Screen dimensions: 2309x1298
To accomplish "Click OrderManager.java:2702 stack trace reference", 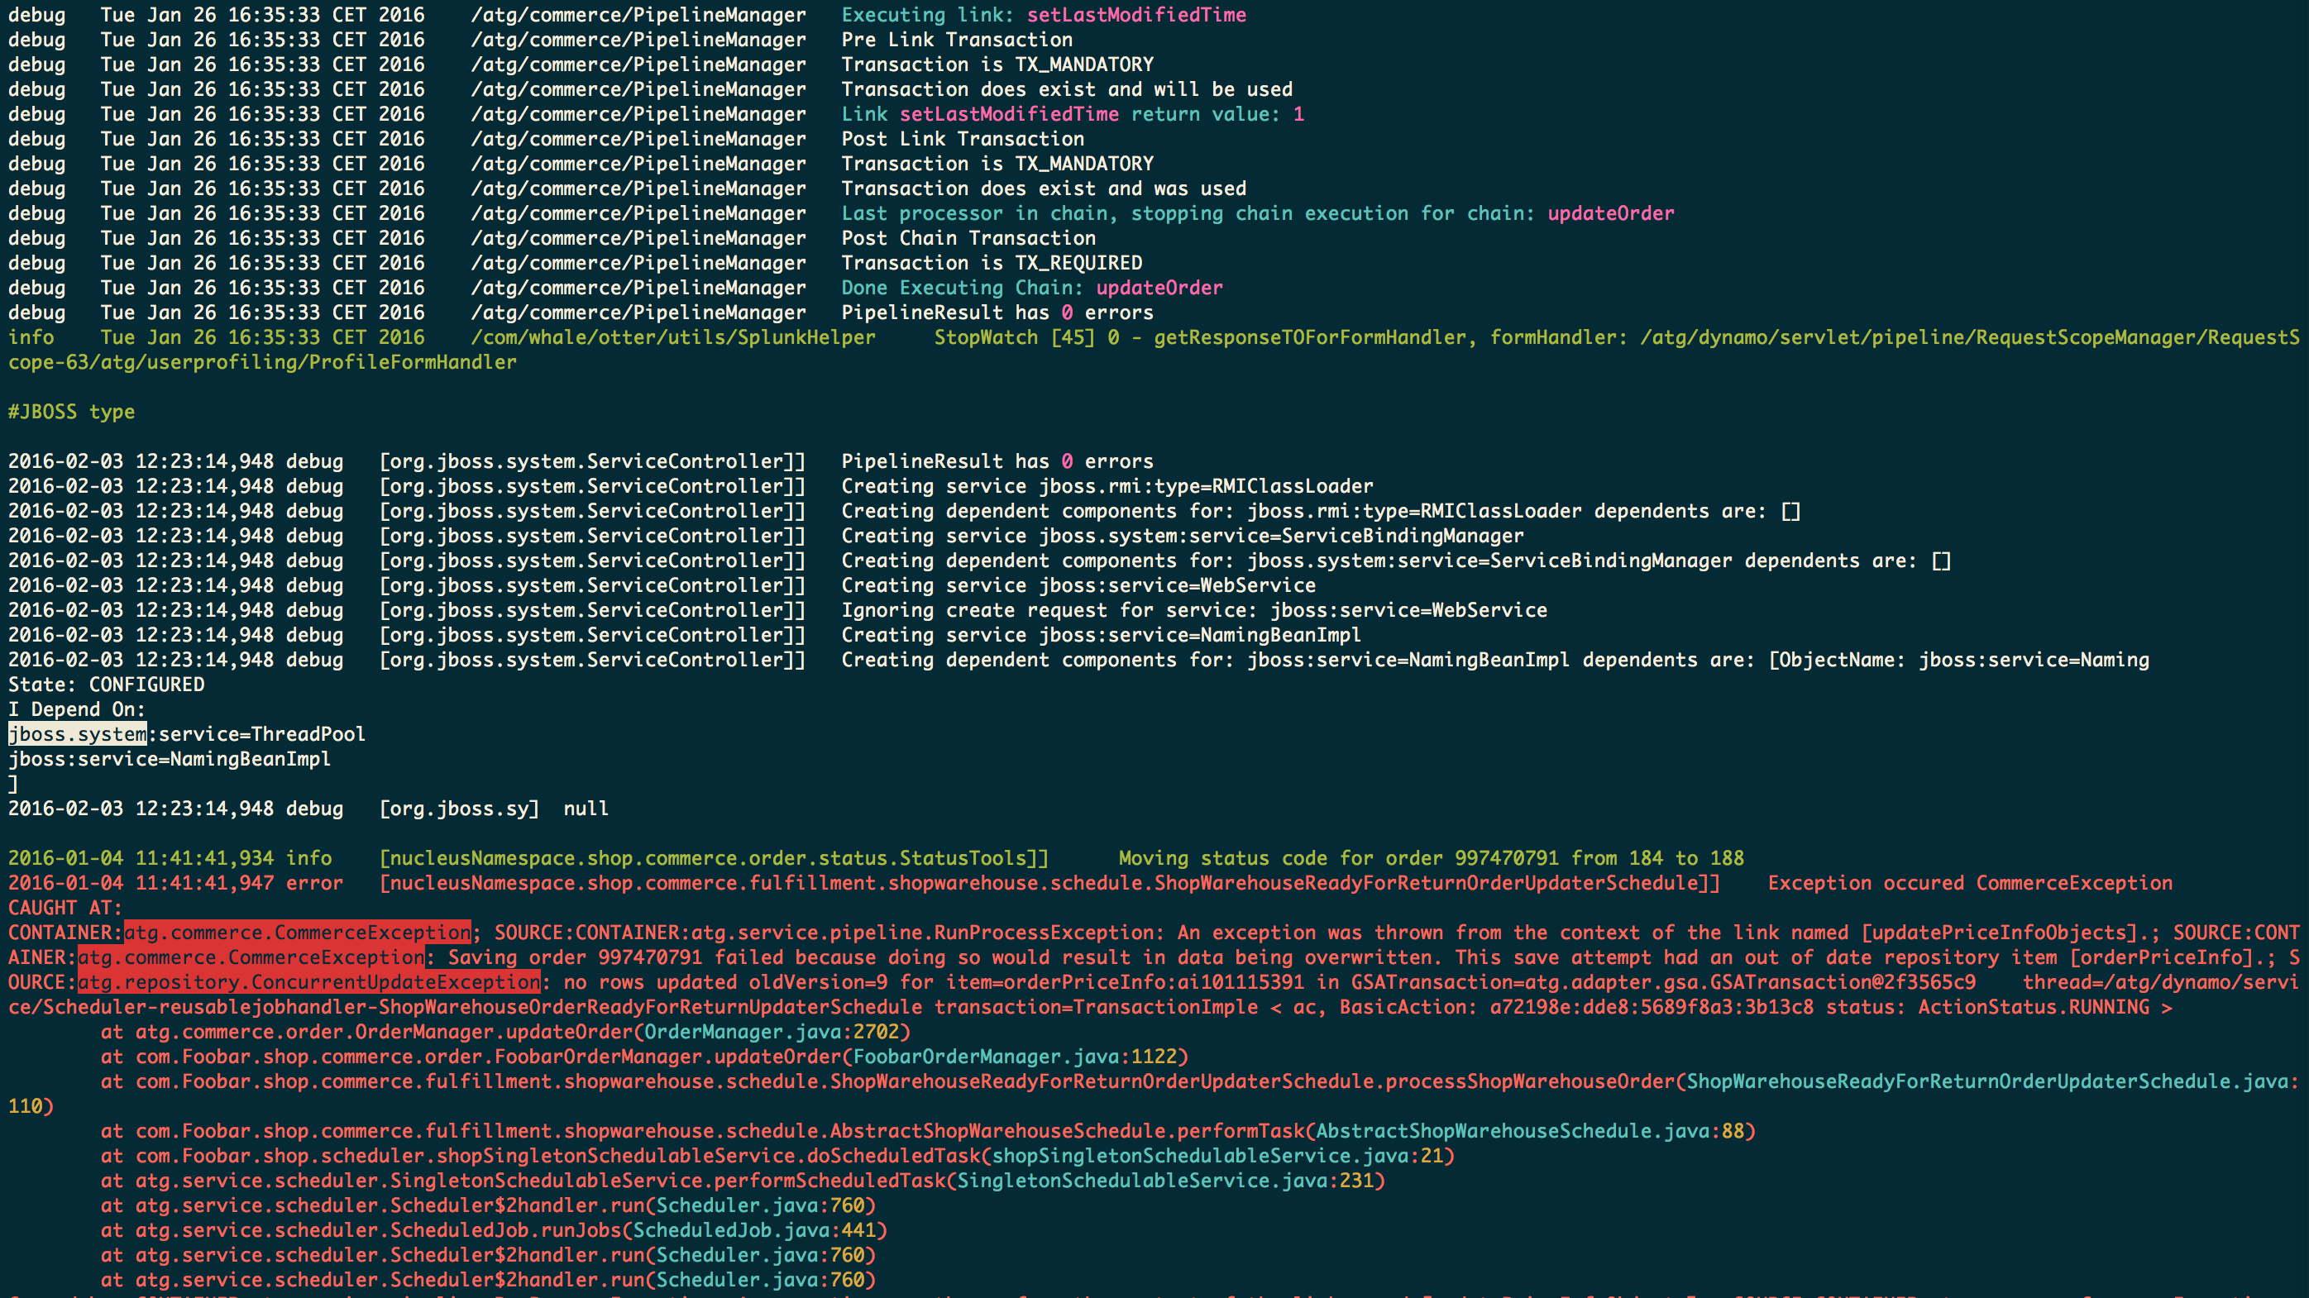I will click(x=772, y=1032).
